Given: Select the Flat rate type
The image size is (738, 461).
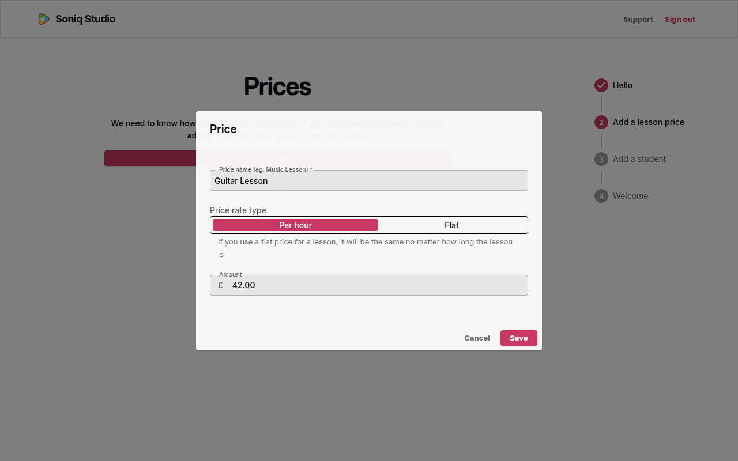Looking at the screenshot, I should (x=451, y=225).
